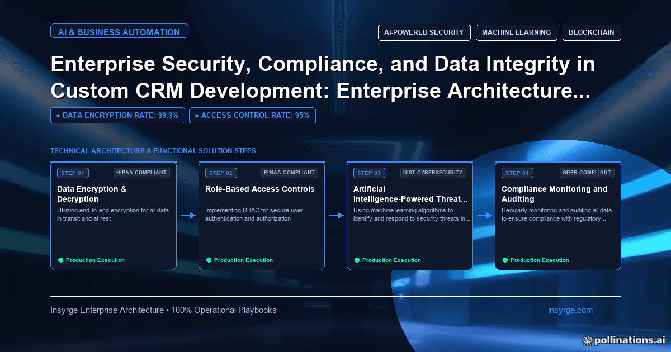Click the STEP 03 badge
This screenshot has width=671, height=352.
point(369,173)
